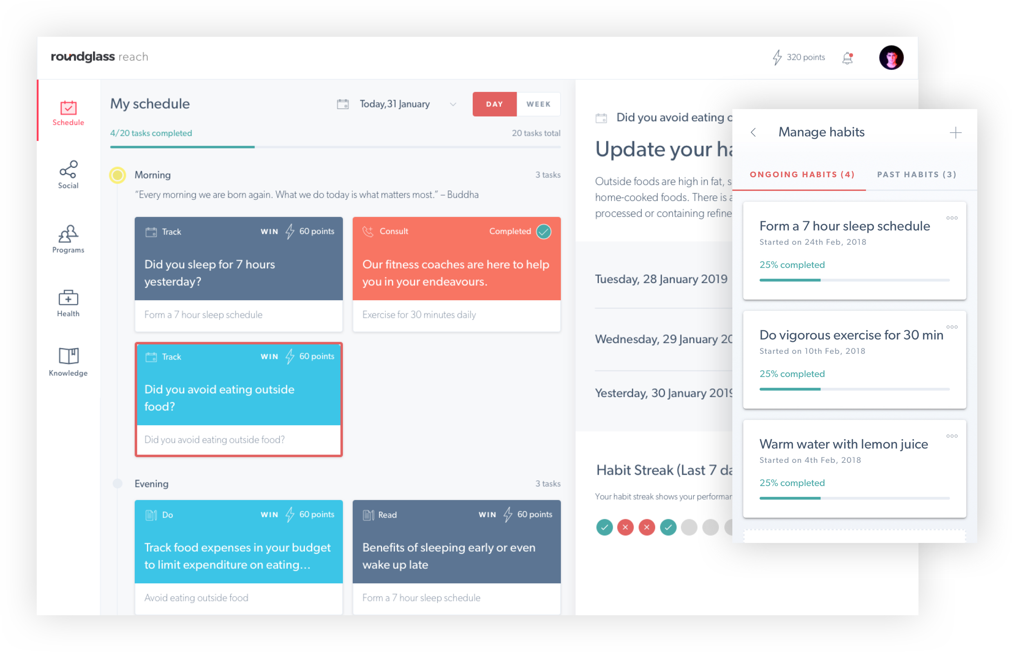Switch to PAST HABITS (3) tab
1014x652 pixels.
tap(916, 174)
